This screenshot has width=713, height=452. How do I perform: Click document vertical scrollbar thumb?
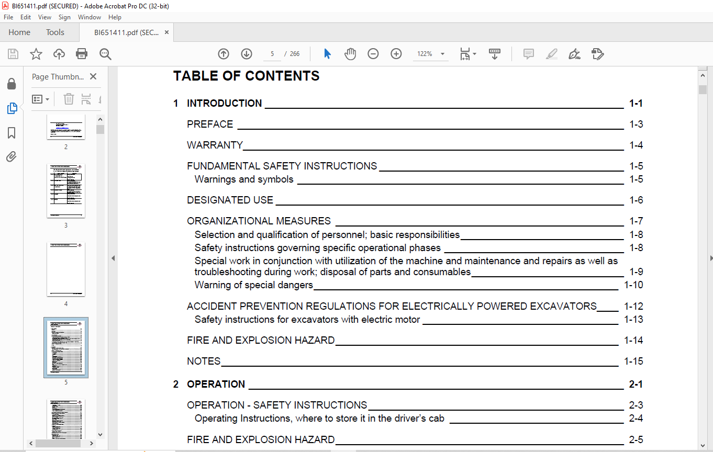coord(703,89)
